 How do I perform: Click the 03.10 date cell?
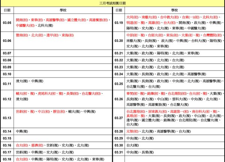pos(7,74)
